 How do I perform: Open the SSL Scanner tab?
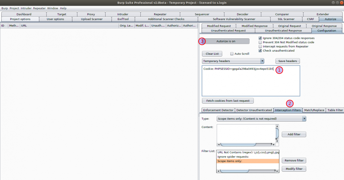[x=286, y=19]
